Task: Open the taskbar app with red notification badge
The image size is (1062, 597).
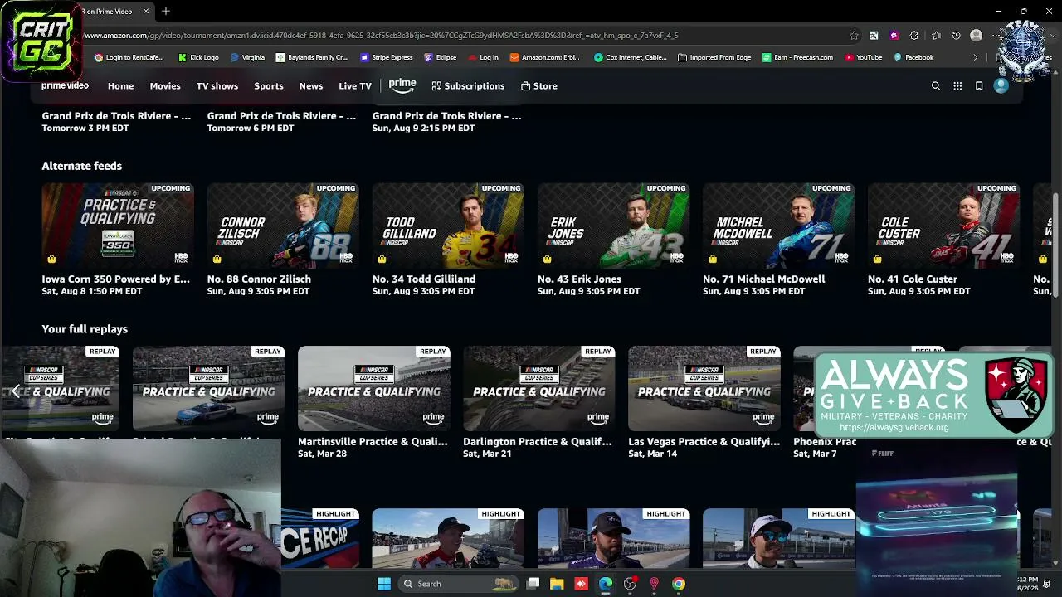Action: point(631,584)
